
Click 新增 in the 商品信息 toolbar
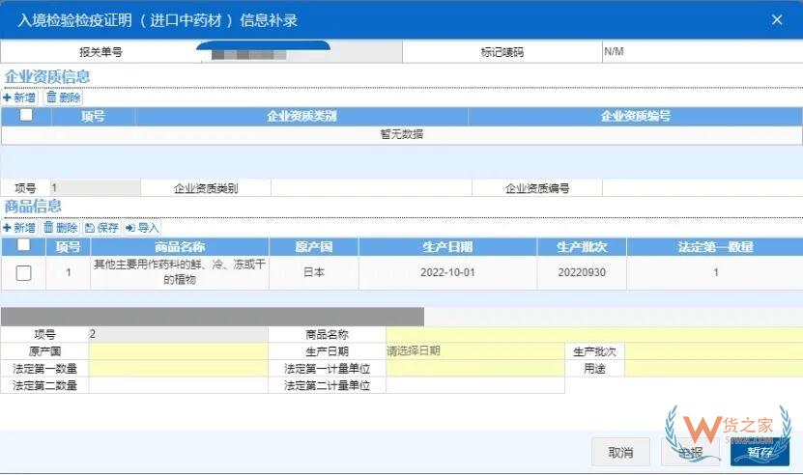point(19,227)
